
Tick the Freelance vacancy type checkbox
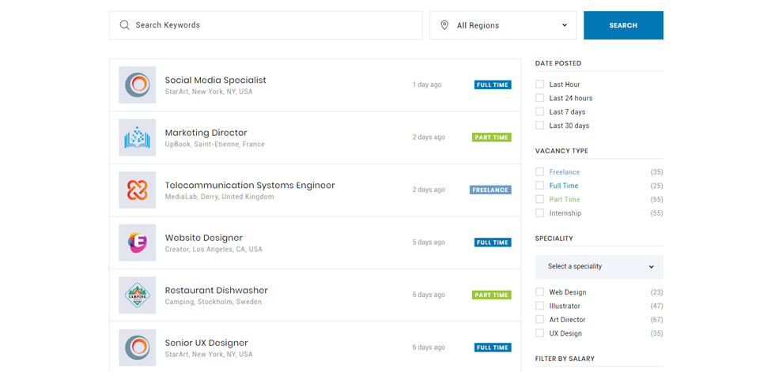539,171
